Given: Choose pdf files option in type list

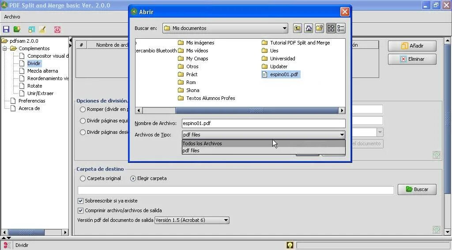Looking at the screenshot, I should pos(264,151).
